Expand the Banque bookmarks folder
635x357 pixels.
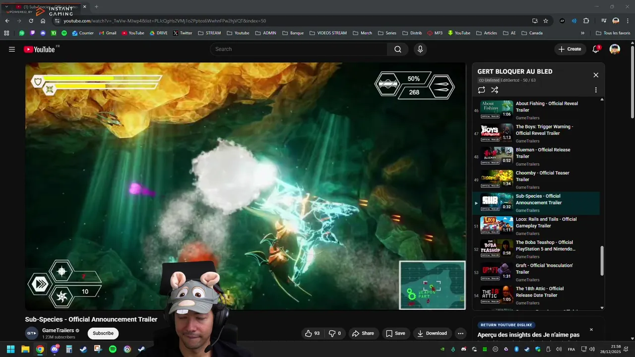click(x=293, y=33)
